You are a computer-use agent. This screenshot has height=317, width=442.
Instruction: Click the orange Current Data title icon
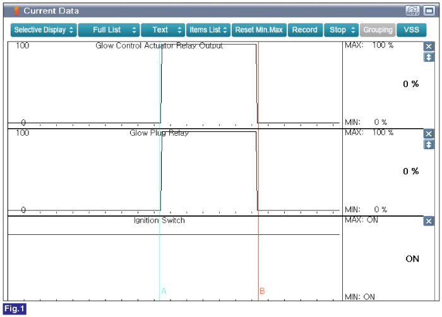click(16, 11)
